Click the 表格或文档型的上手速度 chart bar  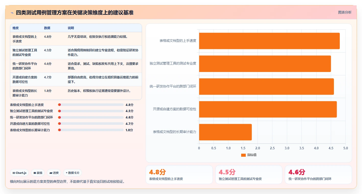269,41
